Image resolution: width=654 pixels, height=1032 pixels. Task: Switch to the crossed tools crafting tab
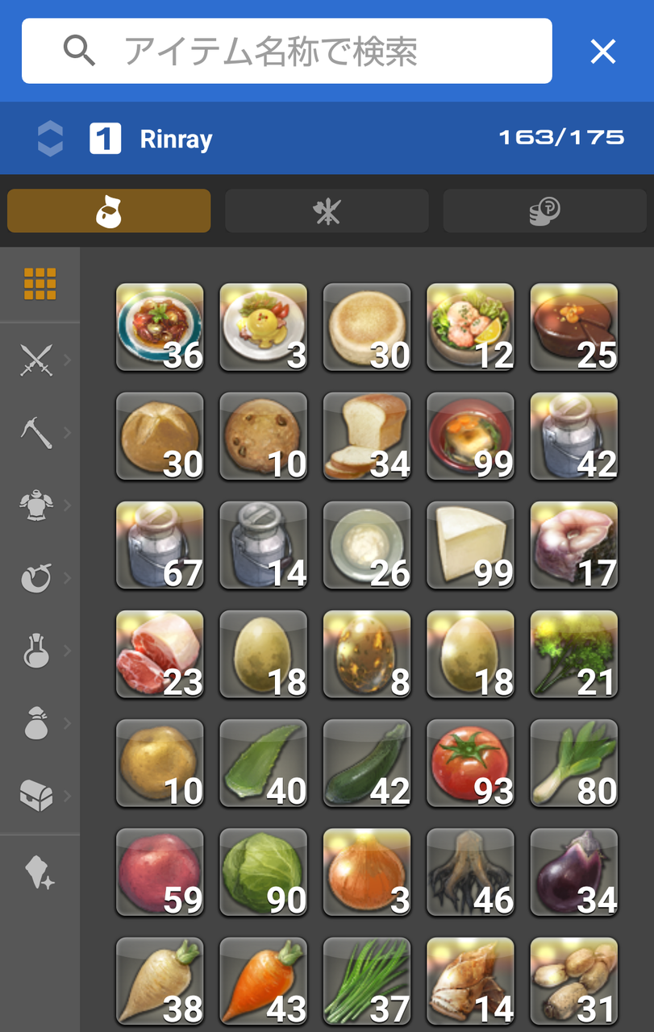pos(327,211)
